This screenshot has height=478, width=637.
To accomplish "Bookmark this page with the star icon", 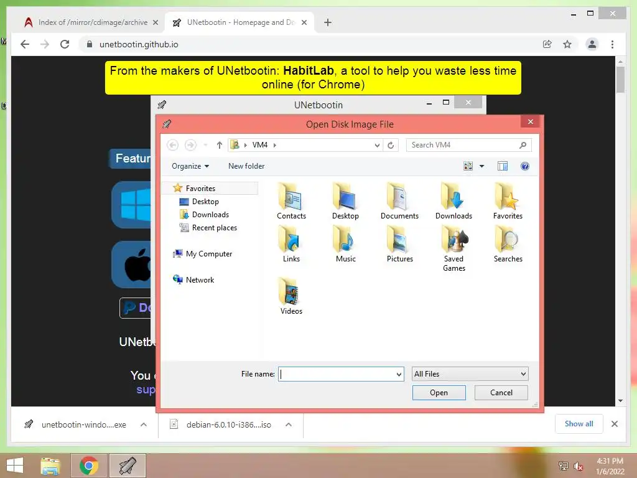I will pyautogui.click(x=567, y=44).
